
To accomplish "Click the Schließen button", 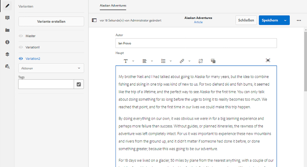I will pos(246,20).
